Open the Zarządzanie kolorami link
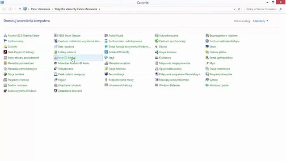This screenshot has width=286, height=161. pos(70,91)
